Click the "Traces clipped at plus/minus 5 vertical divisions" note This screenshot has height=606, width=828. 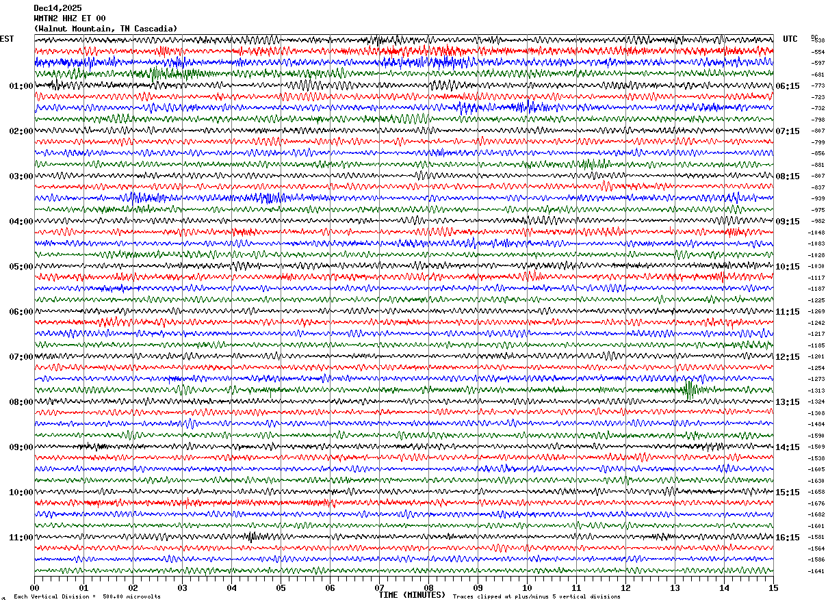[x=536, y=597]
